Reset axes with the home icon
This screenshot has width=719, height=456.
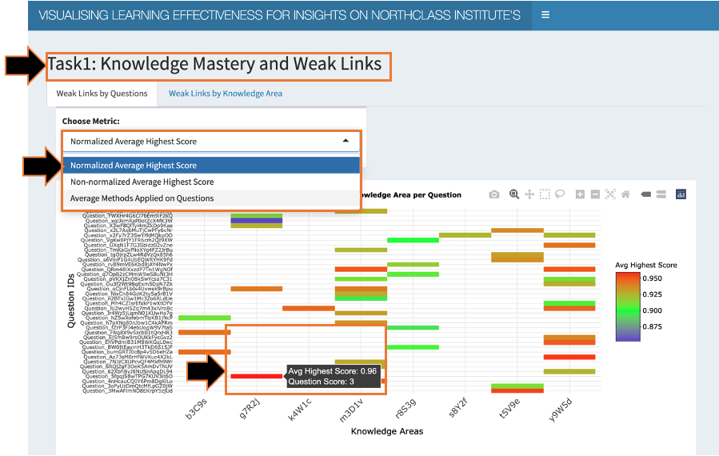(x=625, y=194)
